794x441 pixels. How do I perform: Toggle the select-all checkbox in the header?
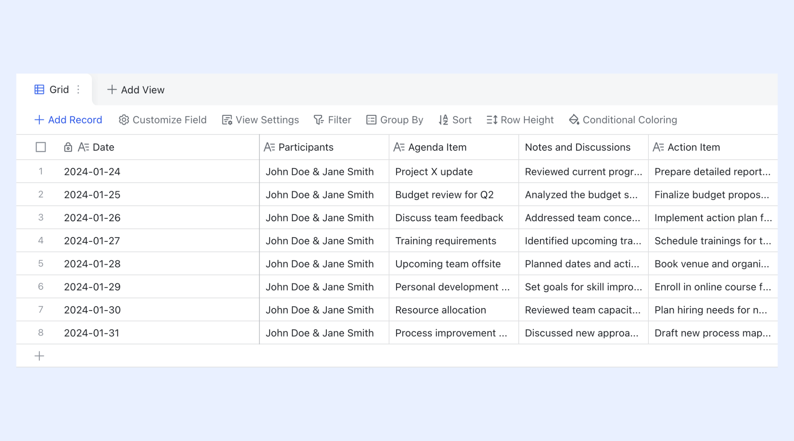41,147
